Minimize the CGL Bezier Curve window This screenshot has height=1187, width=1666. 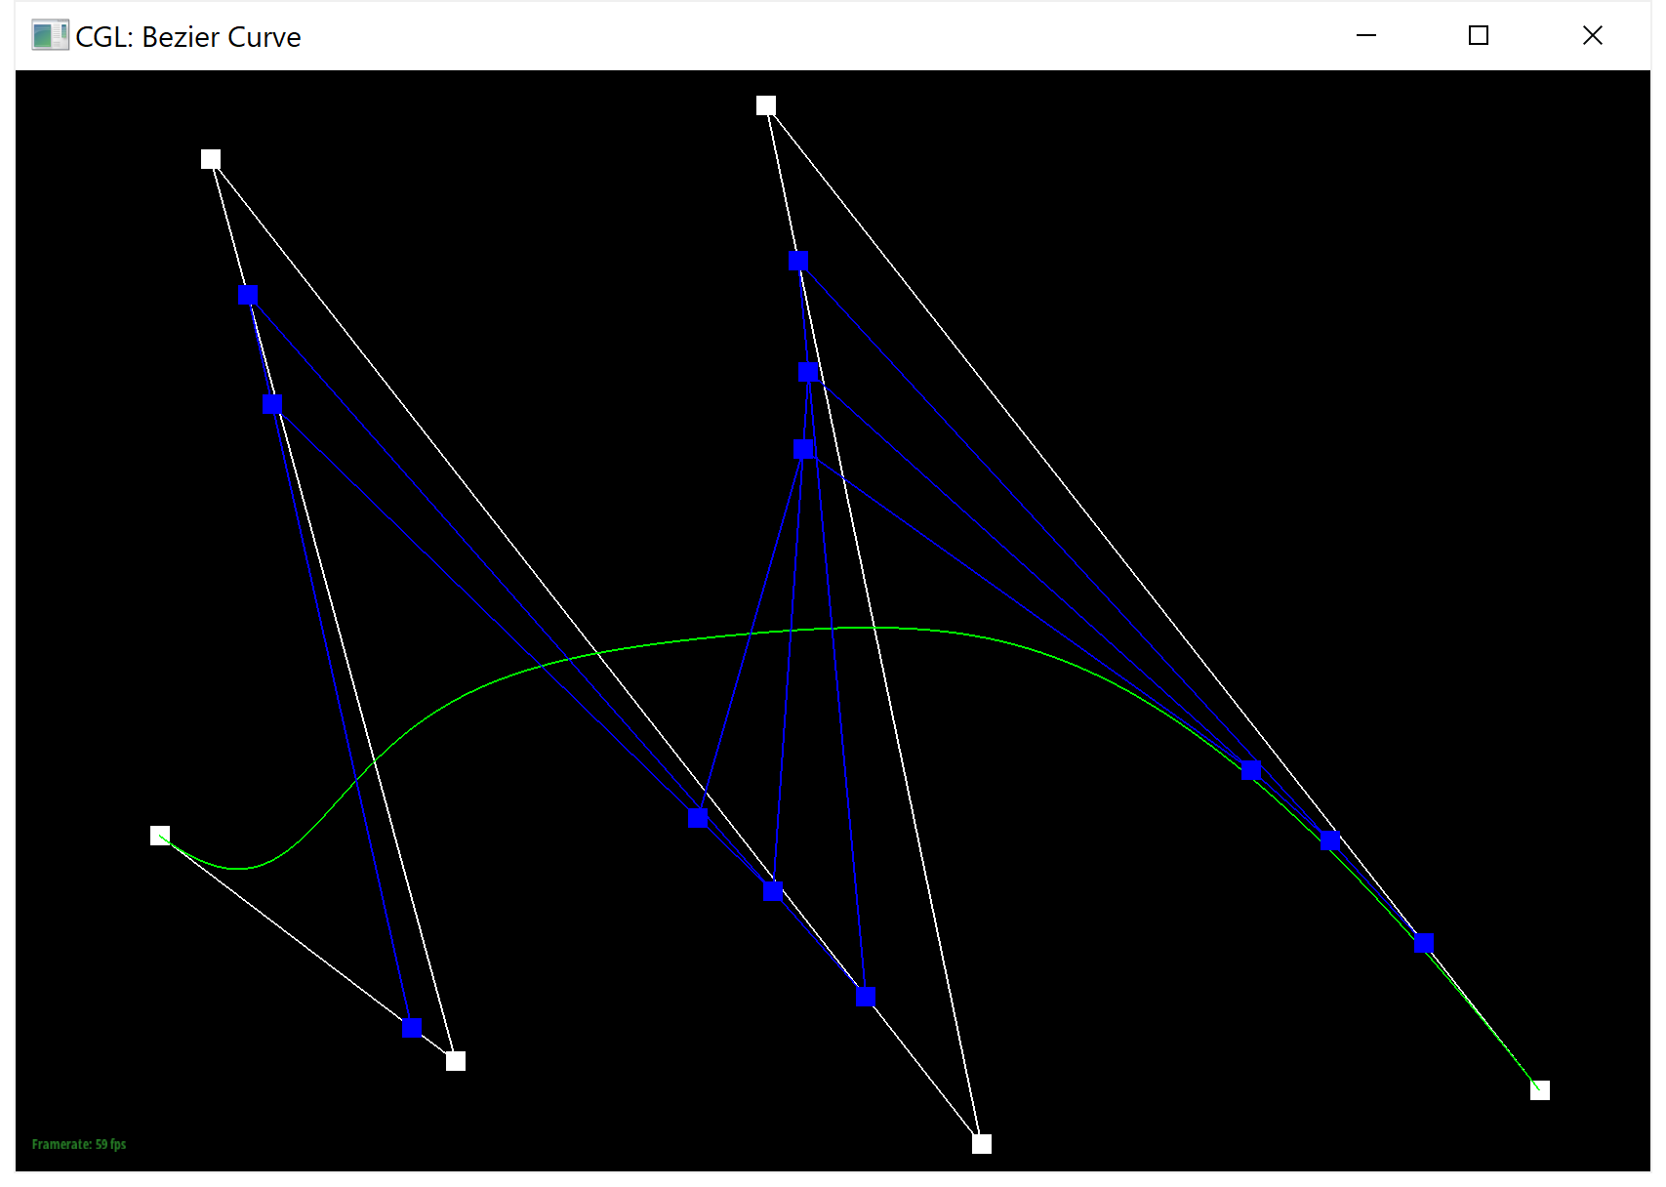1365,35
